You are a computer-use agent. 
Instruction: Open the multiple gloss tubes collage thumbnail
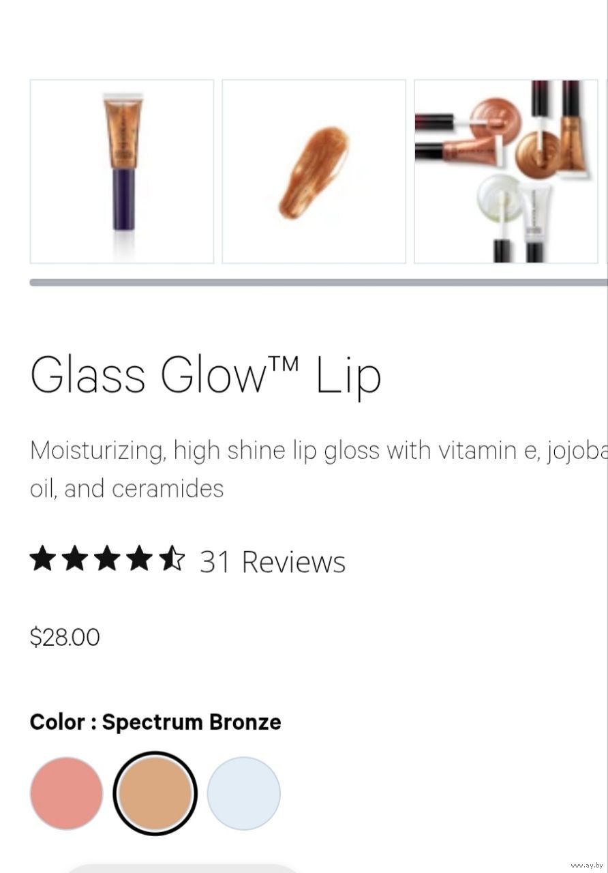click(506, 171)
